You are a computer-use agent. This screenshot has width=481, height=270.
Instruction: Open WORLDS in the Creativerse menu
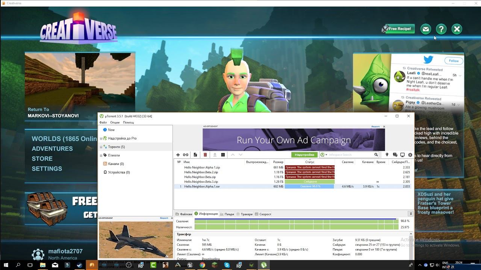click(64, 139)
